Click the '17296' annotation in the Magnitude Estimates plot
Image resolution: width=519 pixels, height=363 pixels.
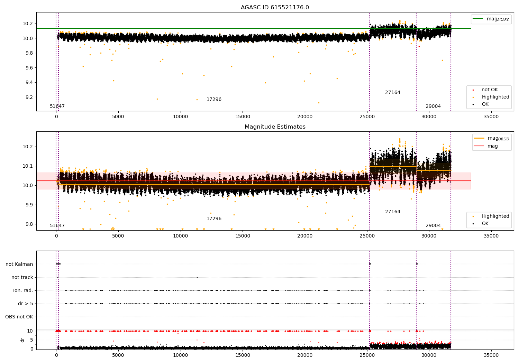click(x=214, y=219)
